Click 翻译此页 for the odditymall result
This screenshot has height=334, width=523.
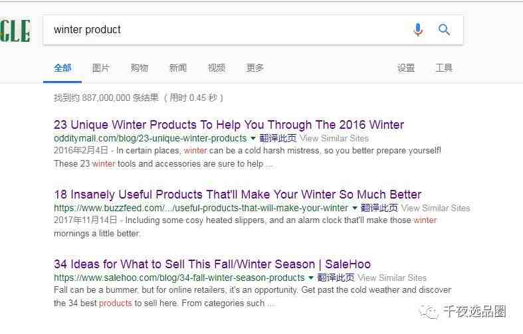[x=278, y=138]
